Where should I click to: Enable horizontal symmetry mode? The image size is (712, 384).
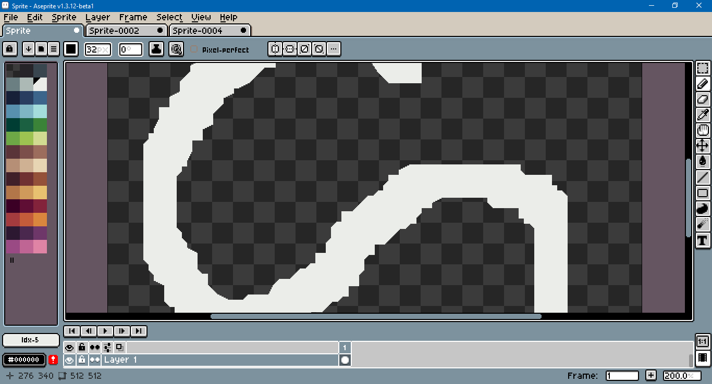(275, 49)
